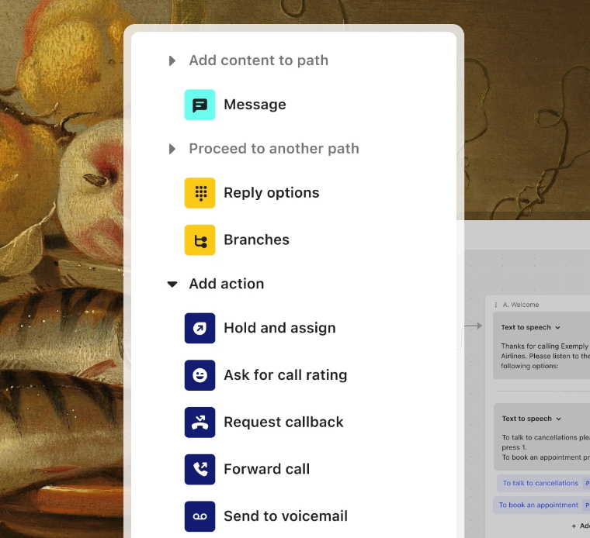
Task: Click the drag handle beside A. Welcome
Action: (496, 305)
